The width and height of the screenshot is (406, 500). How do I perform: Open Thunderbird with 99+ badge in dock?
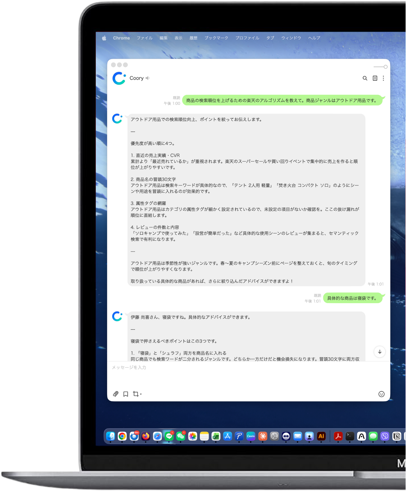click(x=134, y=436)
